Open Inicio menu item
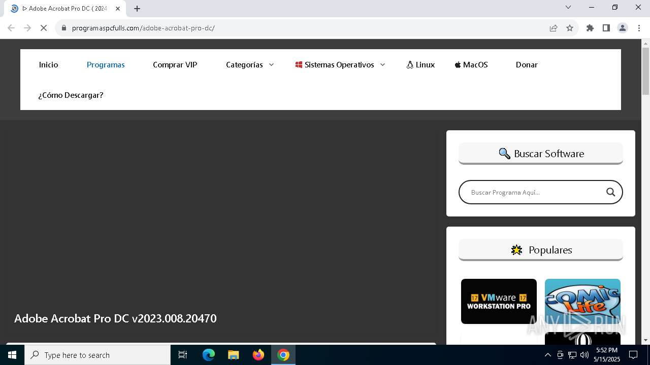 click(49, 65)
